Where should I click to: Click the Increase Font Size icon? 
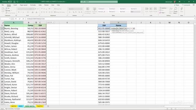pos(36,9)
